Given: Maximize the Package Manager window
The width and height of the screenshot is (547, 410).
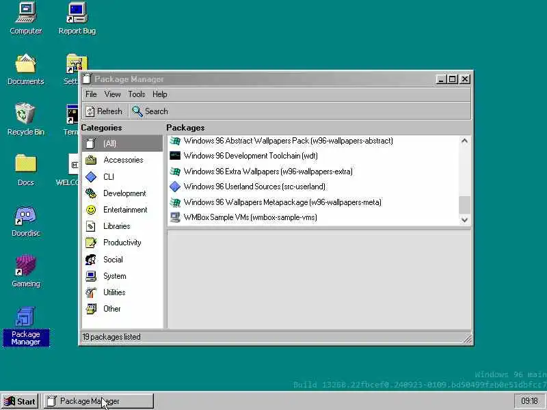Looking at the screenshot, I should pos(453,79).
